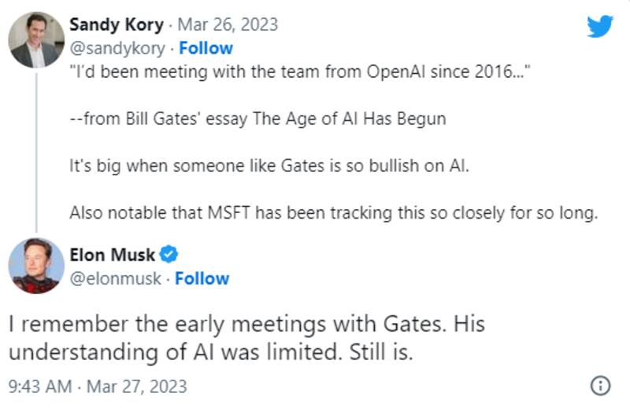Follow Sandy Kory via the Follow link

(x=206, y=48)
